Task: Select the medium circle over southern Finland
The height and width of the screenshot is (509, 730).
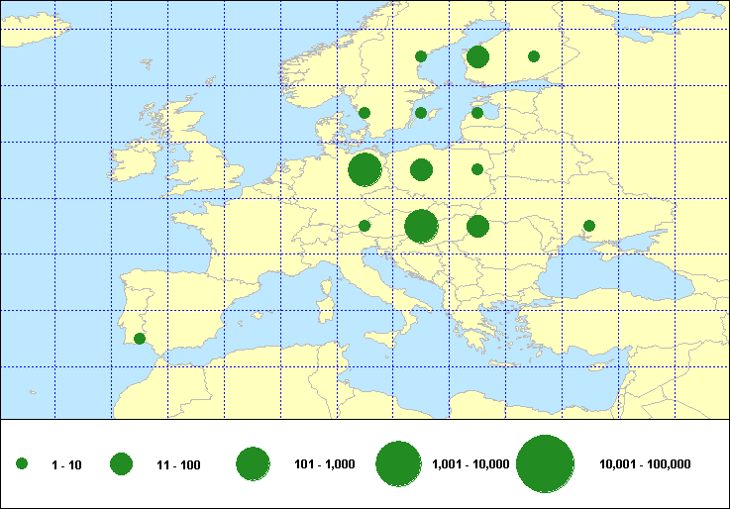Action: tap(477, 56)
